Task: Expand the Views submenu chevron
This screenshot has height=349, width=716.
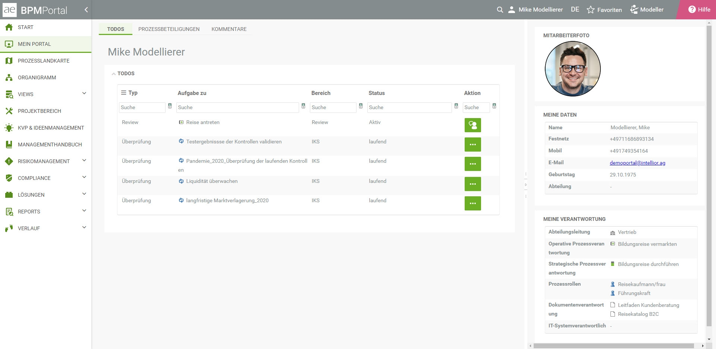Action: (x=84, y=93)
